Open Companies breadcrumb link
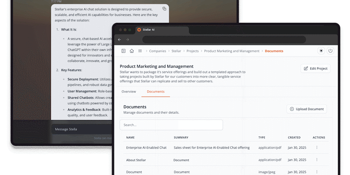 (157, 51)
